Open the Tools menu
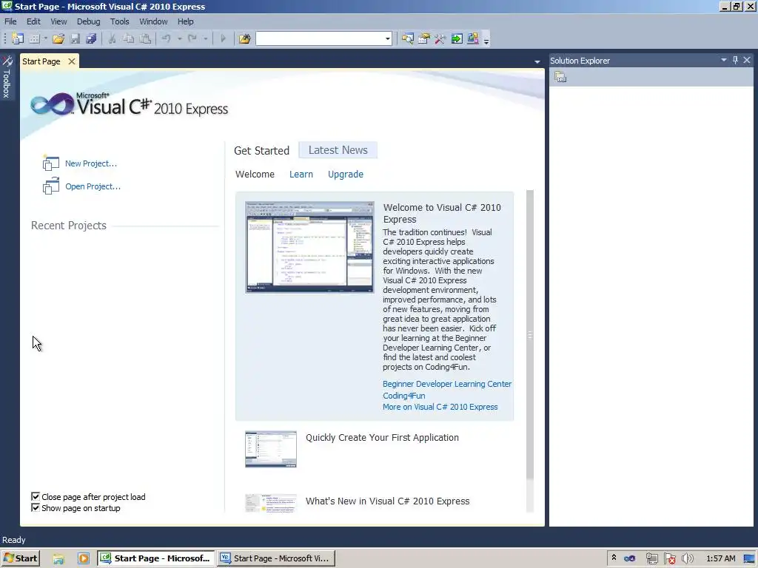Viewport: 758px width, 568px height. (x=119, y=21)
